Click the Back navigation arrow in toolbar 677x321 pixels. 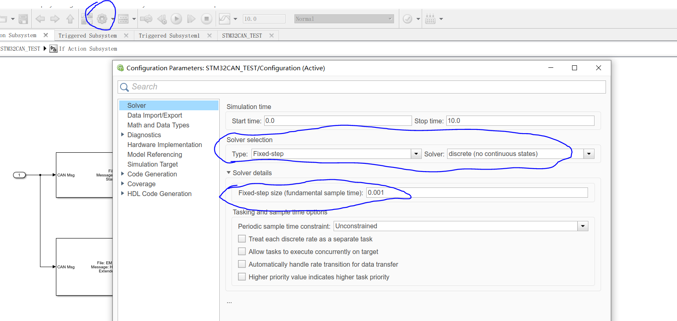pos(40,19)
